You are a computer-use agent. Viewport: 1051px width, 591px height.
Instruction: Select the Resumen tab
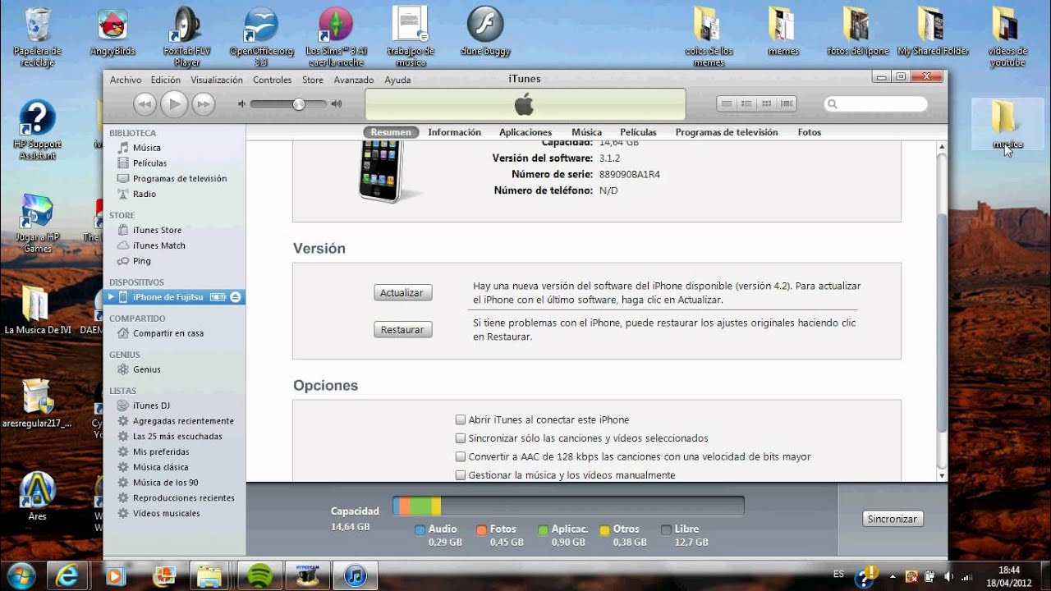[391, 132]
